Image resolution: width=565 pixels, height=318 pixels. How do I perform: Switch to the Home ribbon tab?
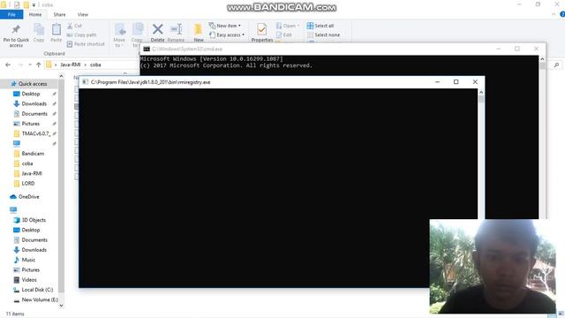(35, 14)
